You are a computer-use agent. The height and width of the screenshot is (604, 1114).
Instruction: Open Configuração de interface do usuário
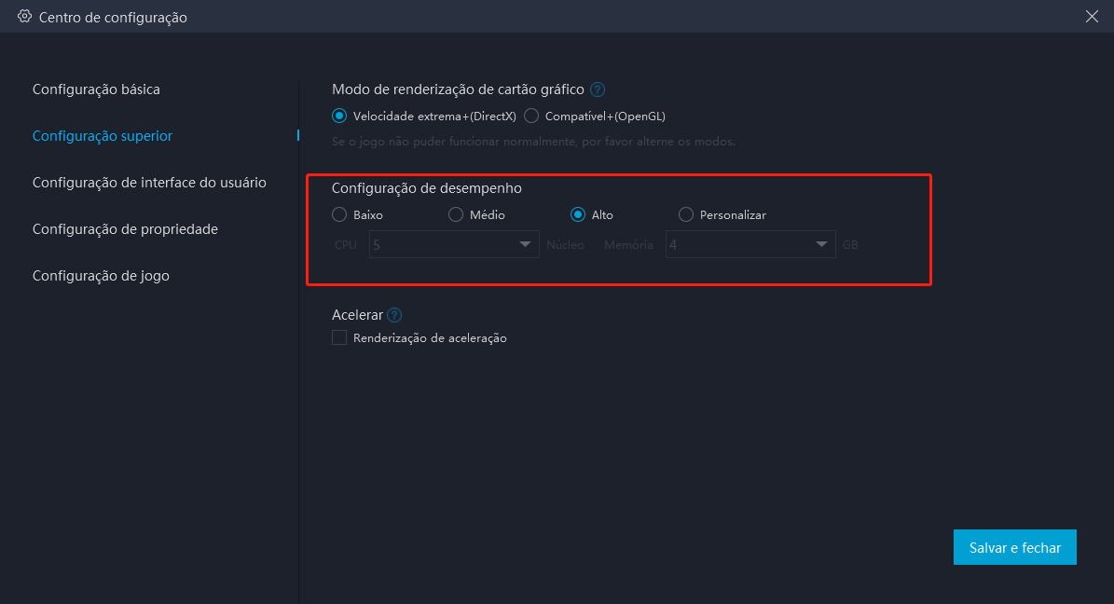(x=149, y=182)
